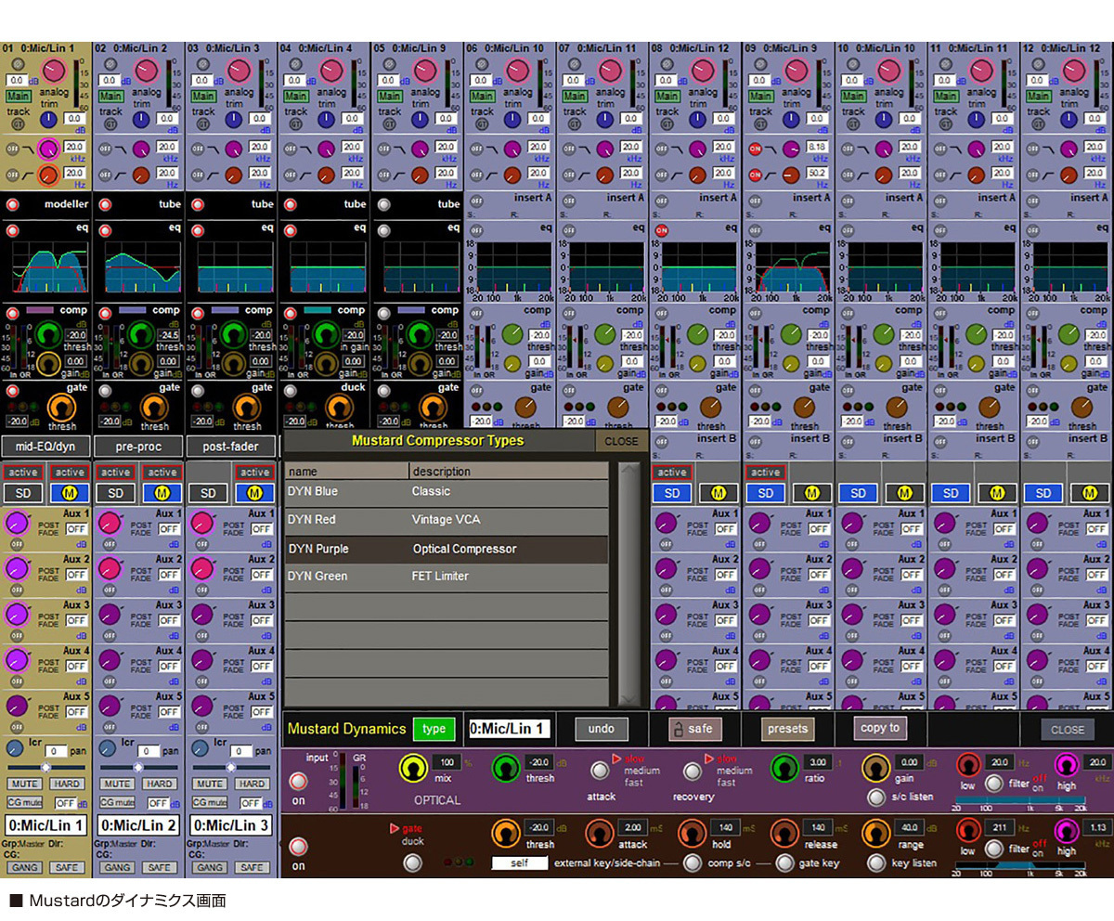
Task: Click the safe lock button
Action: pyautogui.click(x=694, y=729)
